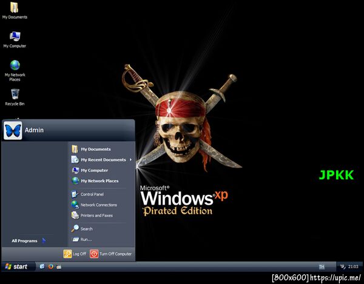The image size is (364, 284).
Task: Click the Log Off button
Action: (75, 254)
